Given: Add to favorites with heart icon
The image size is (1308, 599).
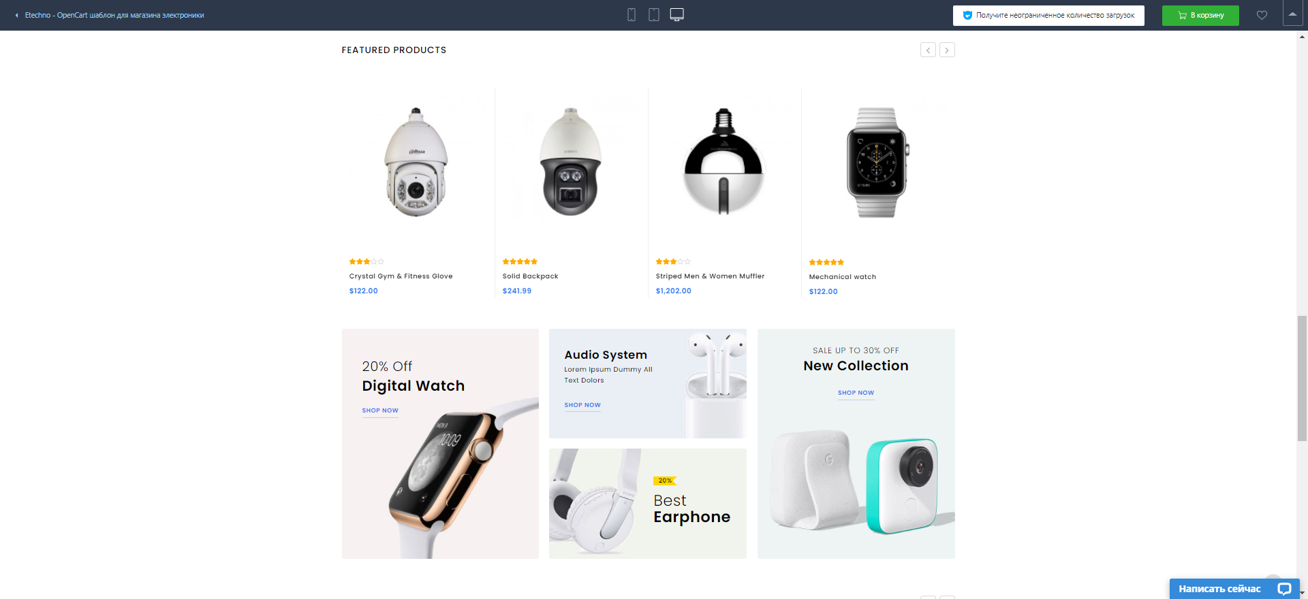Looking at the screenshot, I should 1262,15.
